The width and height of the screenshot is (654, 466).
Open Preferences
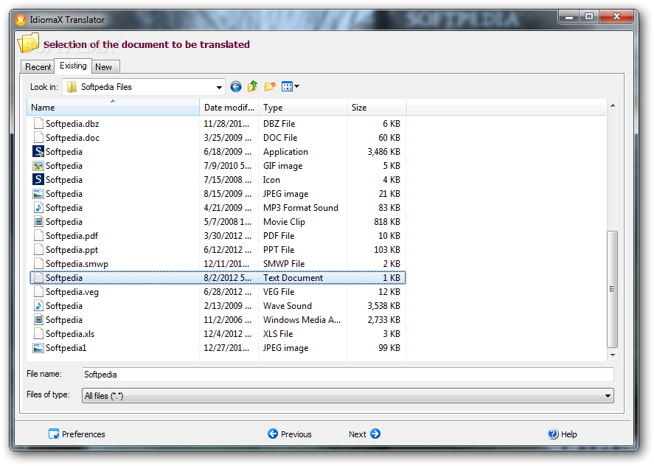pyautogui.click(x=77, y=434)
